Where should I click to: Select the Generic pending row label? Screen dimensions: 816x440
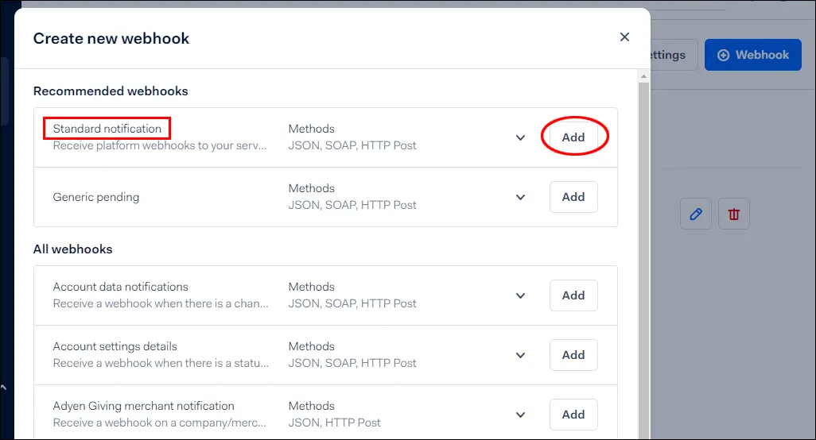click(95, 198)
